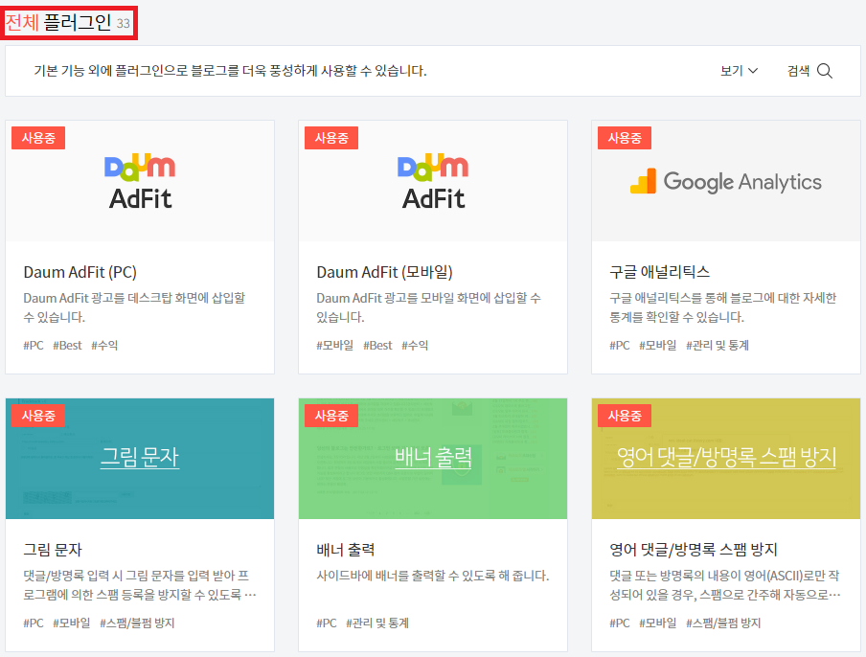Click the 영어 댓글/방명록 스팸 방지 yellow banner link
866x657 pixels.
726,457
